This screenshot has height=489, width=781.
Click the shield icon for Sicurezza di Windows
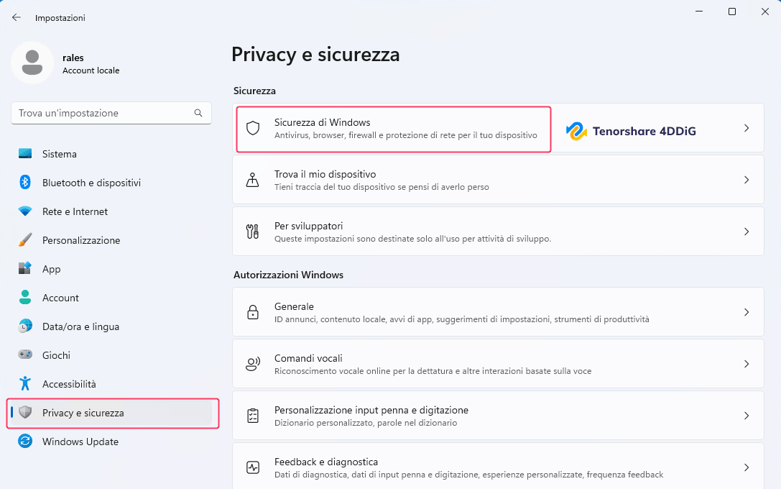tap(252, 129)
